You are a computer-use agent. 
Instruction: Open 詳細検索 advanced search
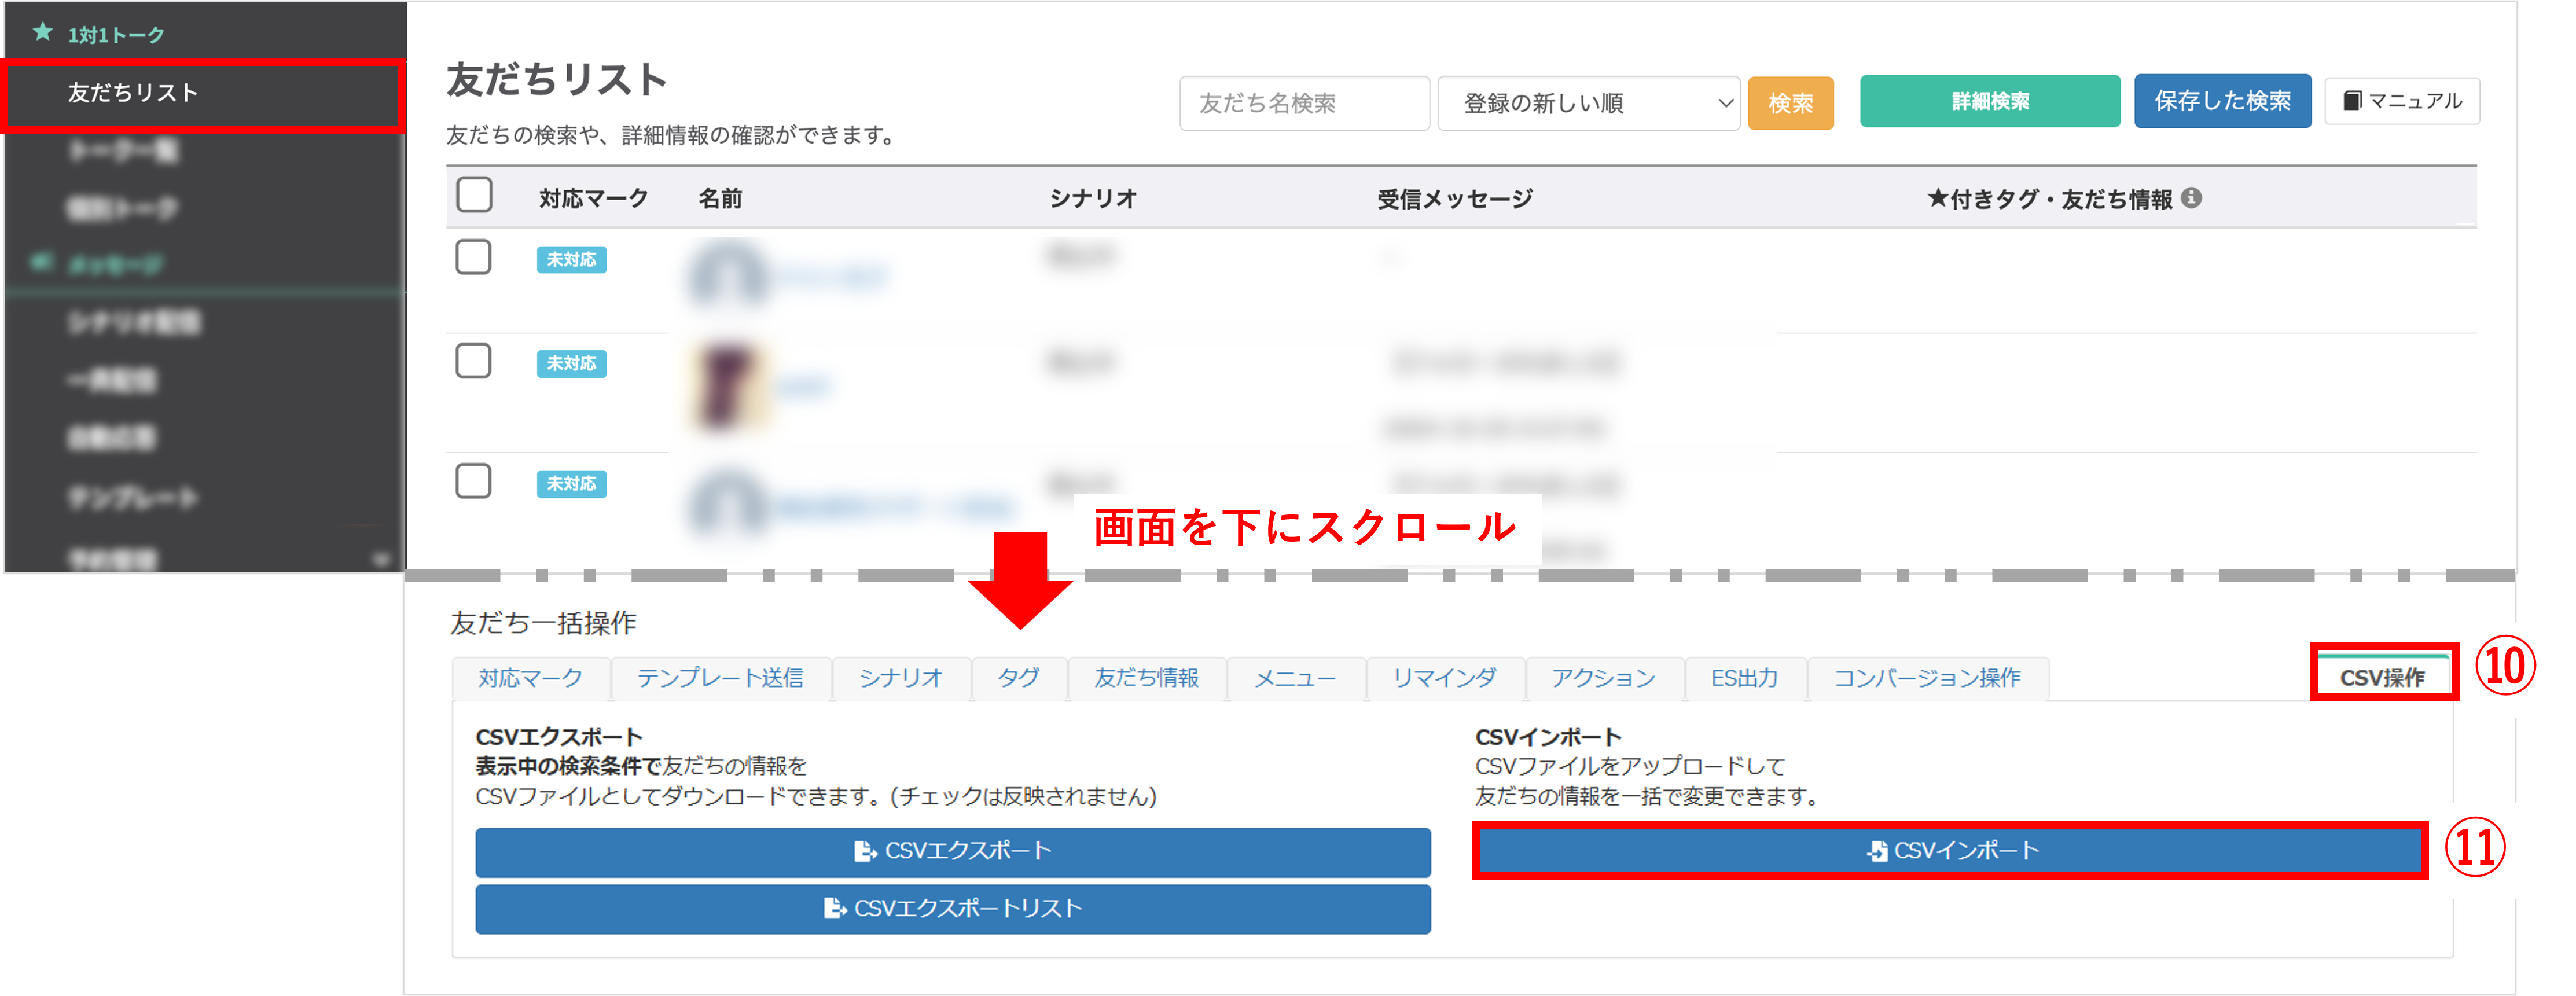(1989, 100)
